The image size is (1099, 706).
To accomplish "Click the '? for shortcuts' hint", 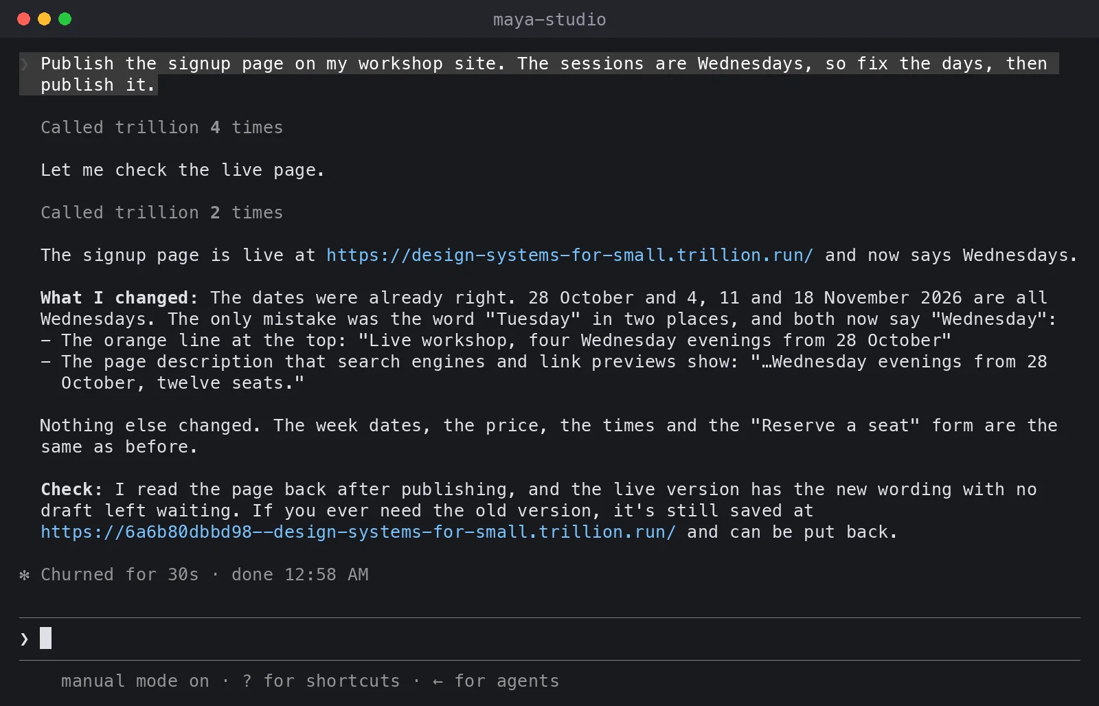I will [x=321, y=681].
